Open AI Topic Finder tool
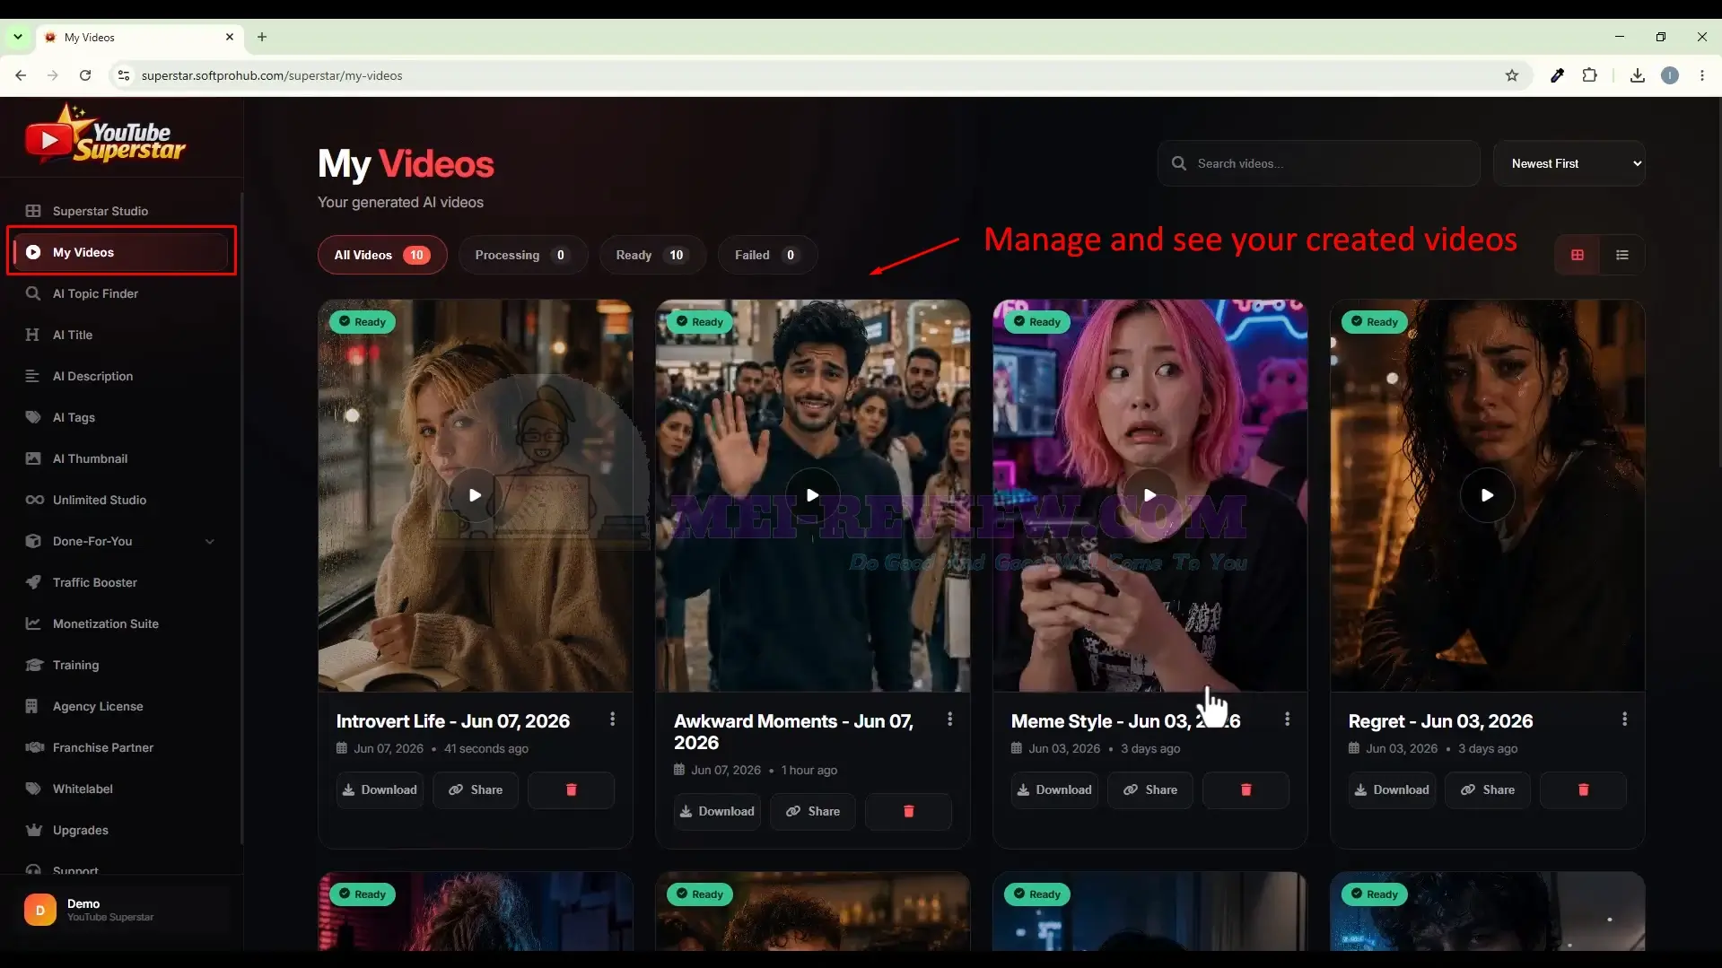The image size is (1722, 968). point(121,293)
